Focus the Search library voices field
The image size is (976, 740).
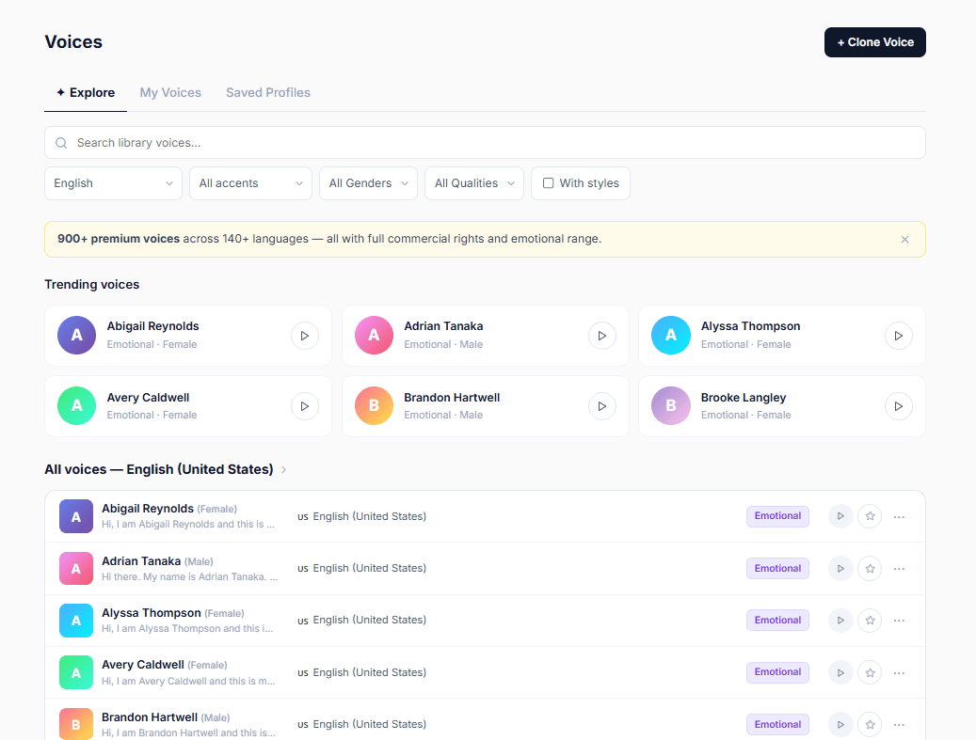[x=485, y=143]
